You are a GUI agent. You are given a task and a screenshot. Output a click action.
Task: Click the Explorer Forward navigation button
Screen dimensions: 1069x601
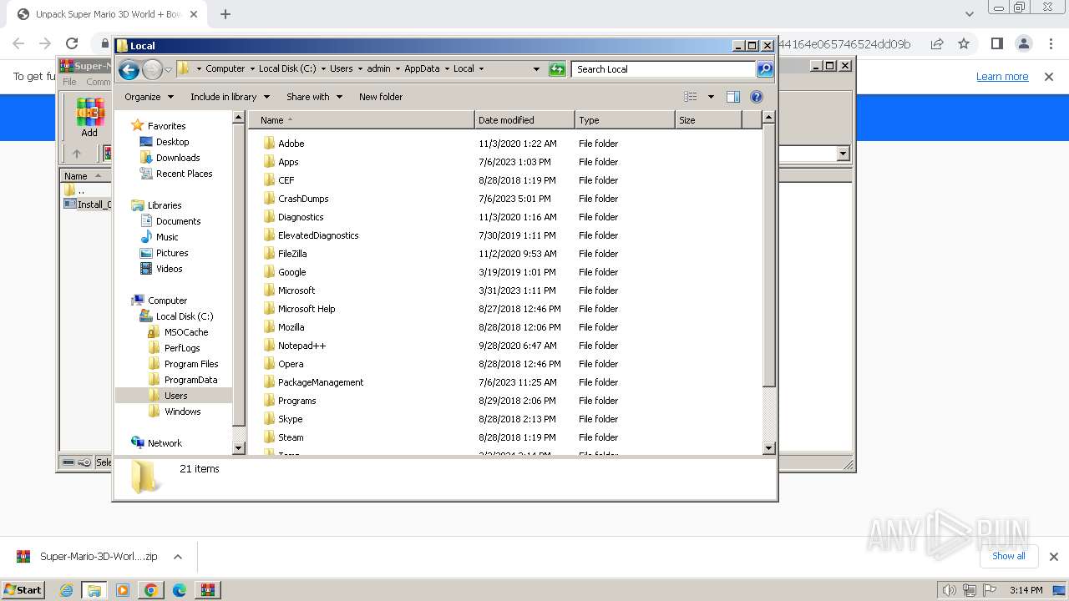tap(152, 69)
